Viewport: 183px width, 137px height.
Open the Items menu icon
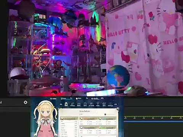[x=79, y=104]
